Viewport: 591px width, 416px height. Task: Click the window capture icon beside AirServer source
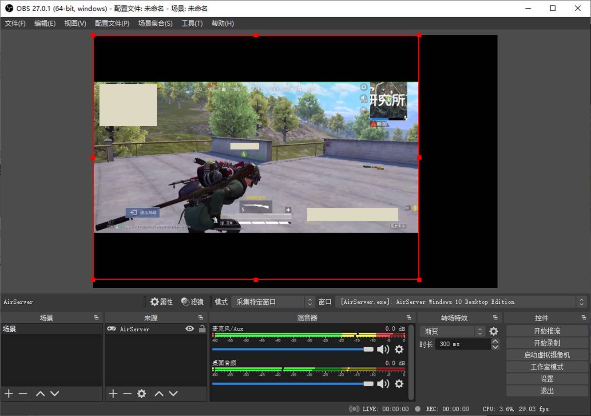112,329
